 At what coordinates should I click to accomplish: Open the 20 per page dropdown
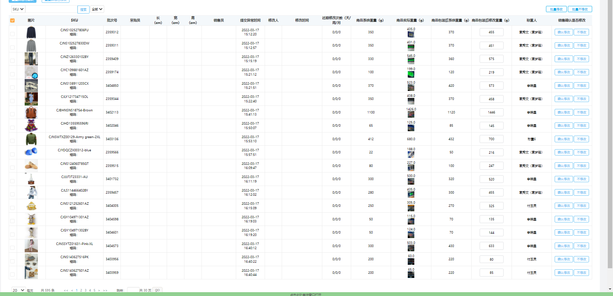pyautogui.click(x=18, y=290)
